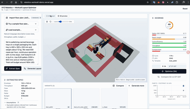The width and height of the screenshot is (190, 109).
Task: Pause the 3D preview animation
Action: click(47, 22)
